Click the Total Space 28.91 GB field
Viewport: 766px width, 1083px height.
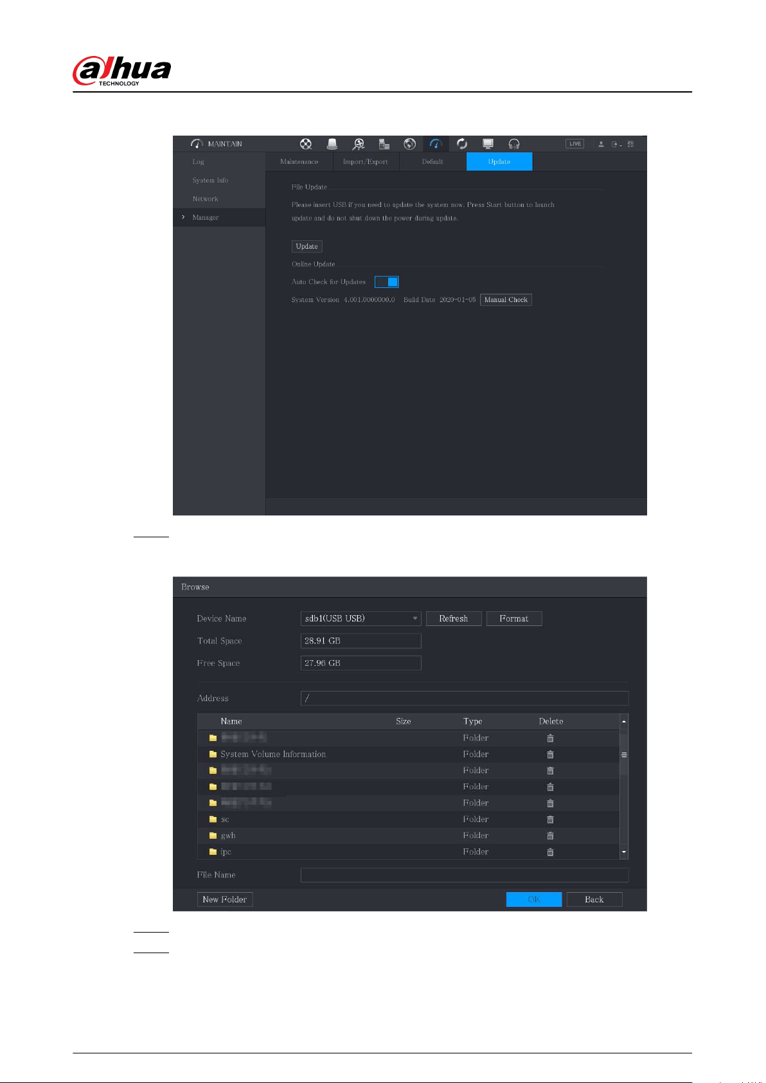pos(361,641)
